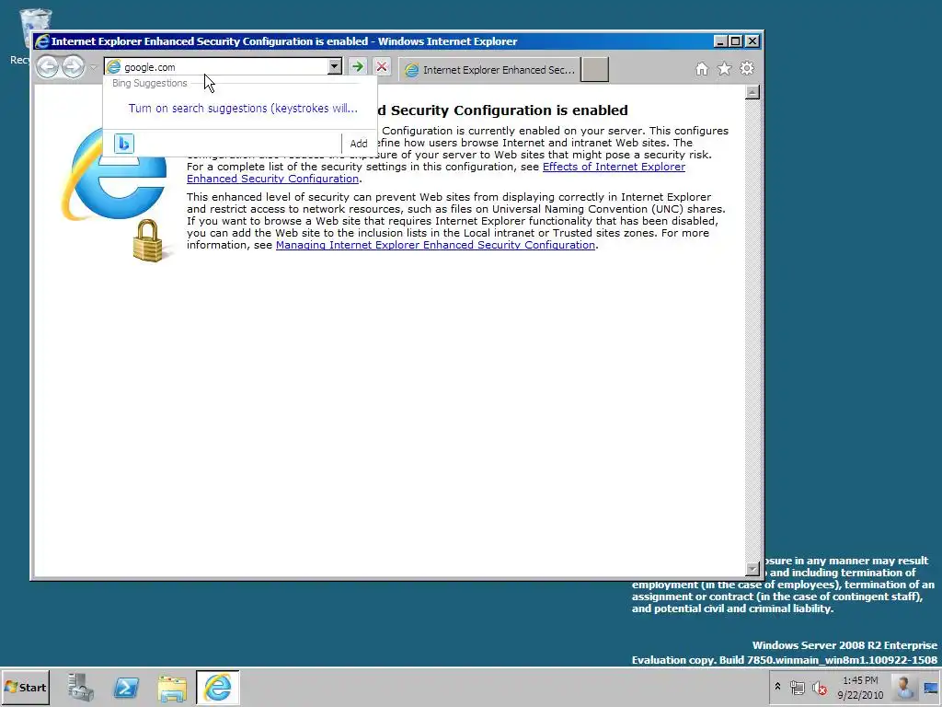The height and width of the screenshot is (707, 942).
Task: Click the network status tray icon
Action: pos(798,687)
